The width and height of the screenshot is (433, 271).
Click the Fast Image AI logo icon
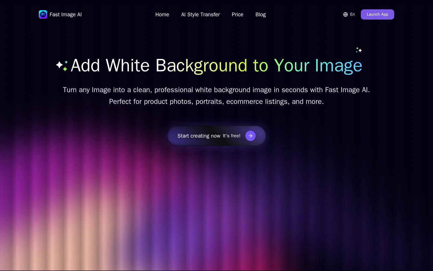coord(43,14)
